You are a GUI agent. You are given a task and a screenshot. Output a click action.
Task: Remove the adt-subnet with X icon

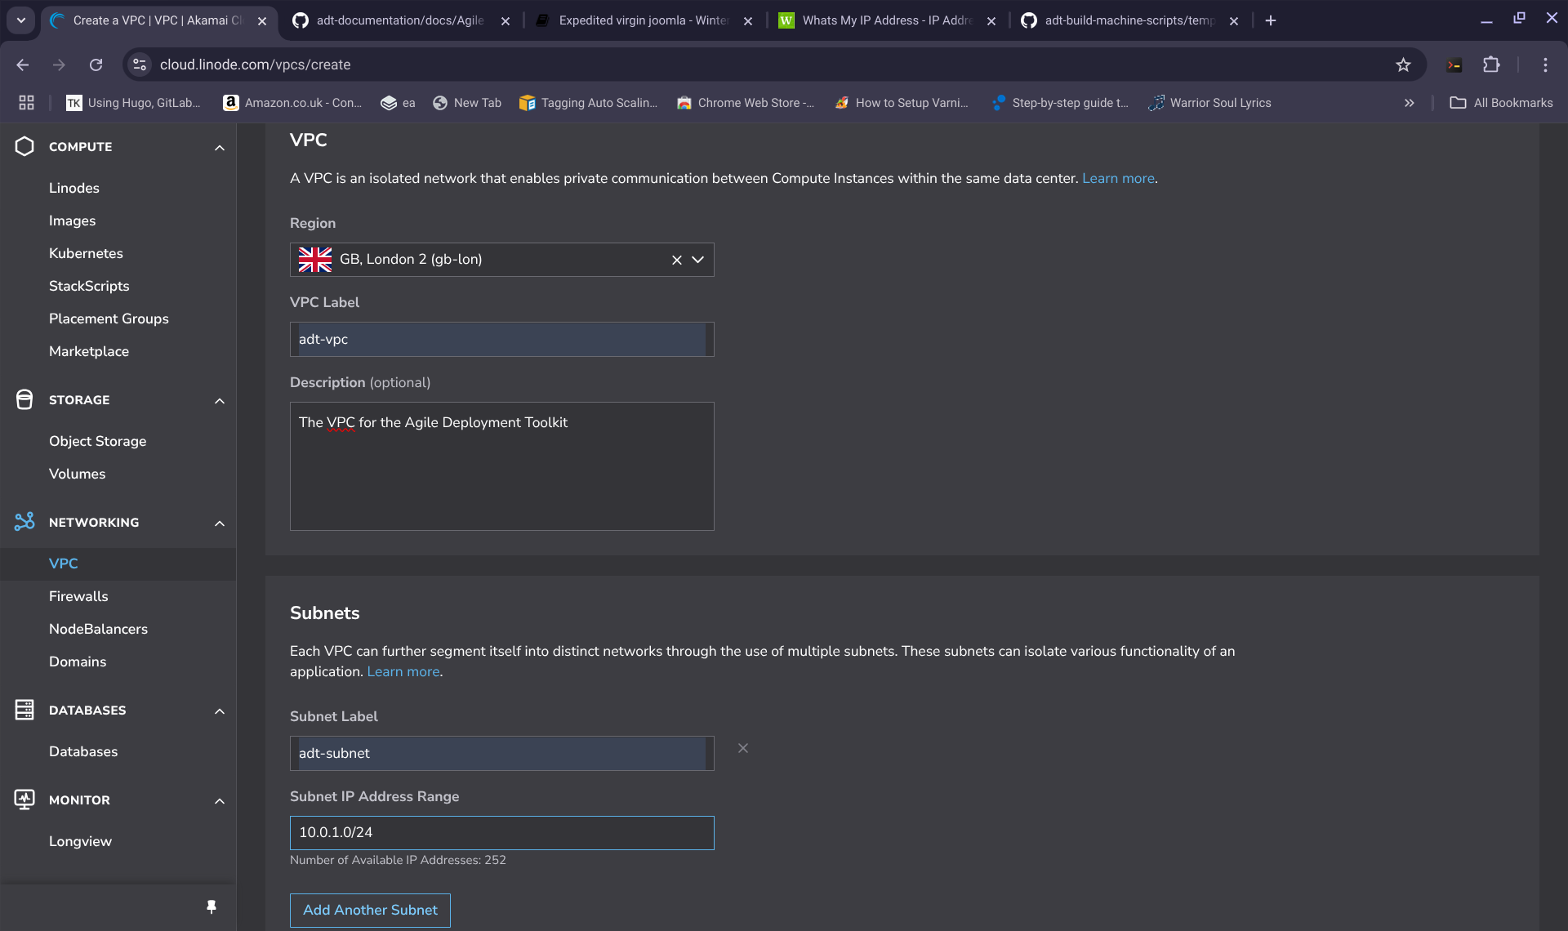pyautogui.click(x=743, y=748)
